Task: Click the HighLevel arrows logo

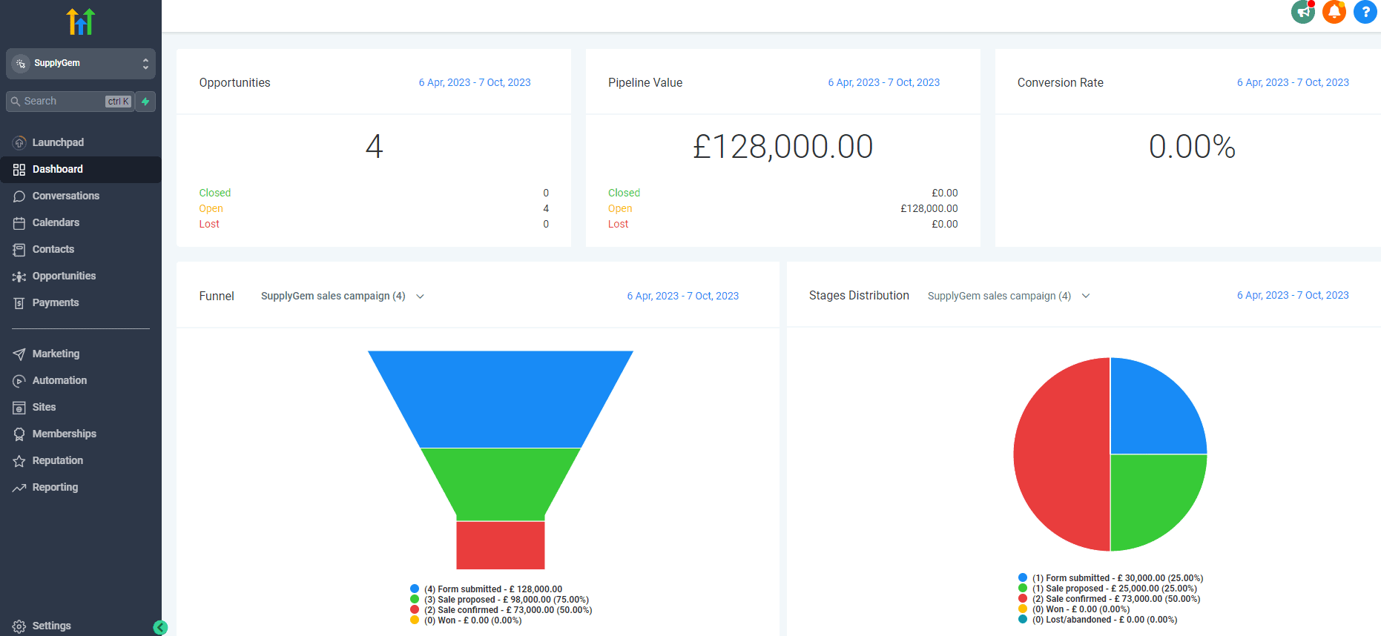Action: coord(81,21)
